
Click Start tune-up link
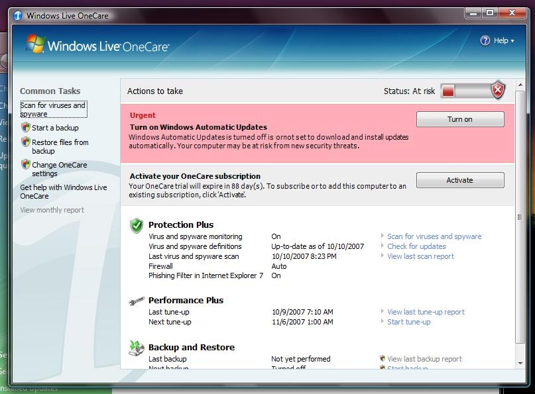pyautogui.click(x=409, y=321)
